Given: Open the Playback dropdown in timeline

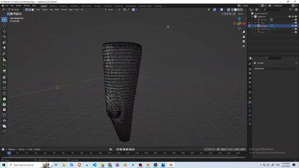Looking at the screenshot, I should pos(13,149).
